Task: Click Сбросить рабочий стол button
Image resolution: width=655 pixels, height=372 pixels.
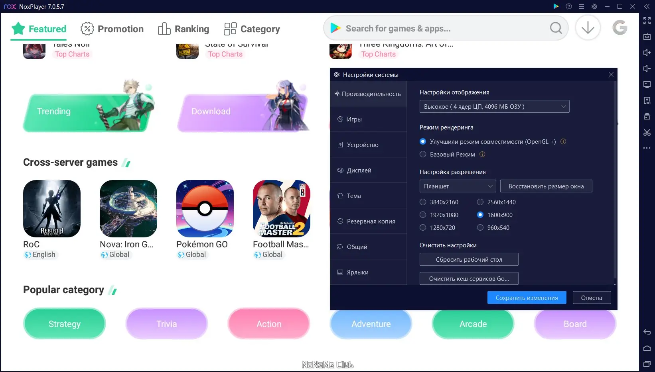Action: coord(469,259)
